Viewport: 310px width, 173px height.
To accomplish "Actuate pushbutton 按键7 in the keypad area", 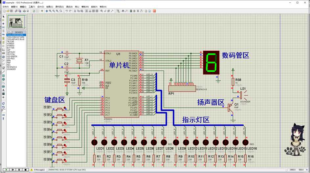I will [x=60, y=153].
